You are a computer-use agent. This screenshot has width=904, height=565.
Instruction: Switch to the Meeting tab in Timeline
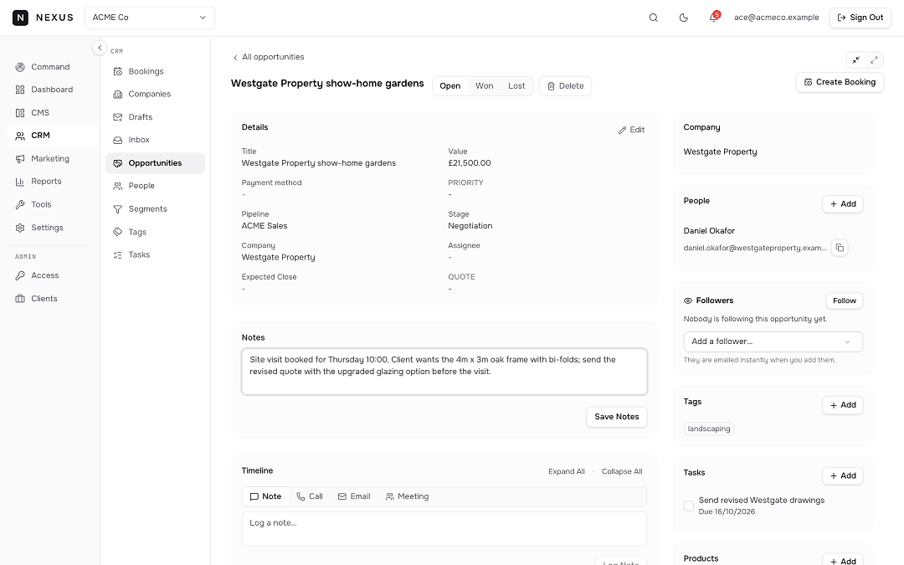pos(407,496)
